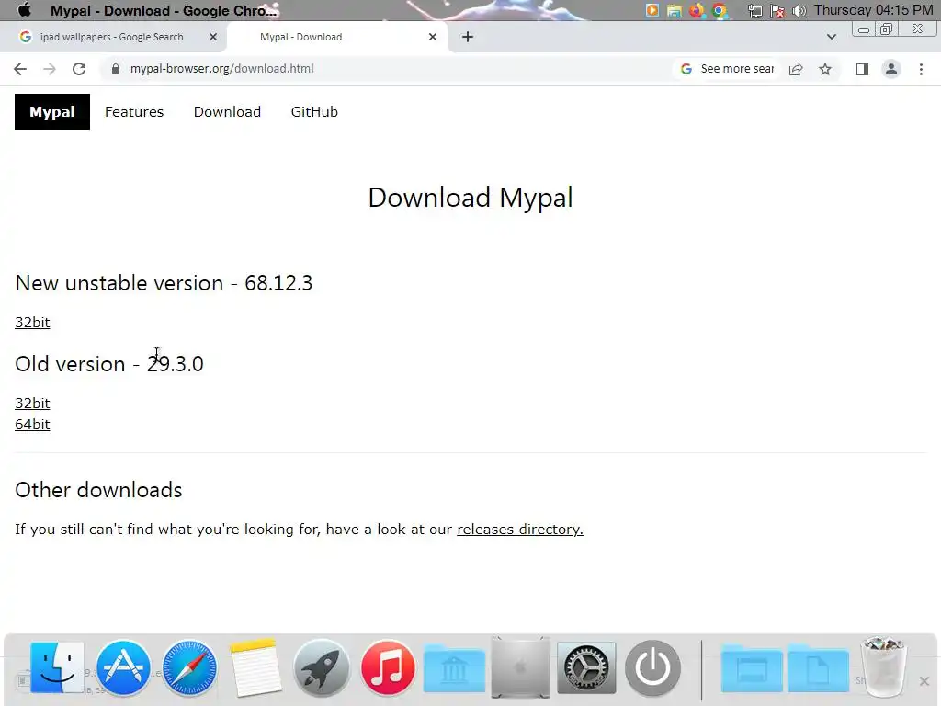This screenshot has width=941, height=706.
Task: Click the New unstable version heading
Action: coord(164,283)
